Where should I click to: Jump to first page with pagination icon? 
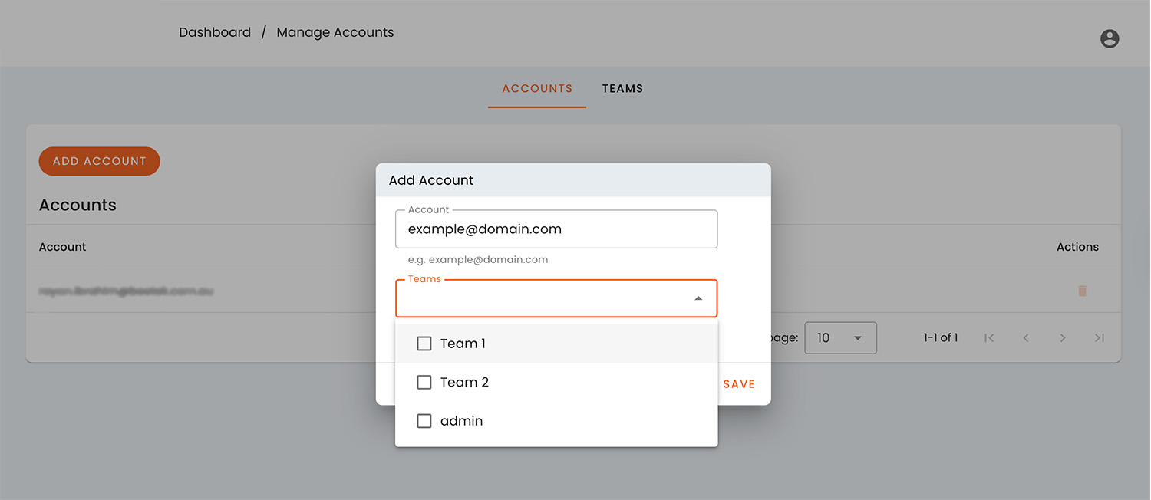989,337
